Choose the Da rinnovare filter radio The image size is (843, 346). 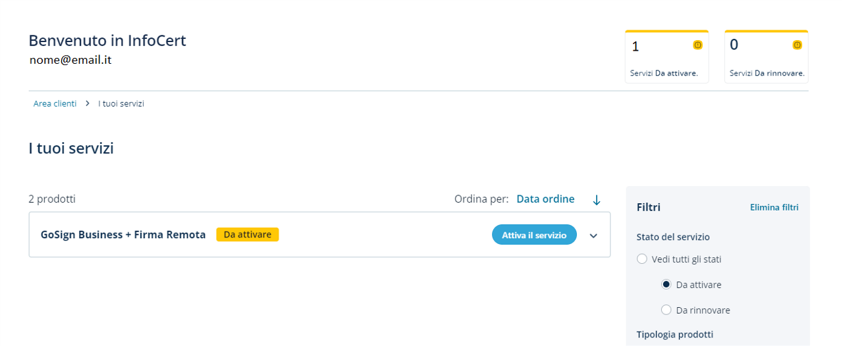666,310
